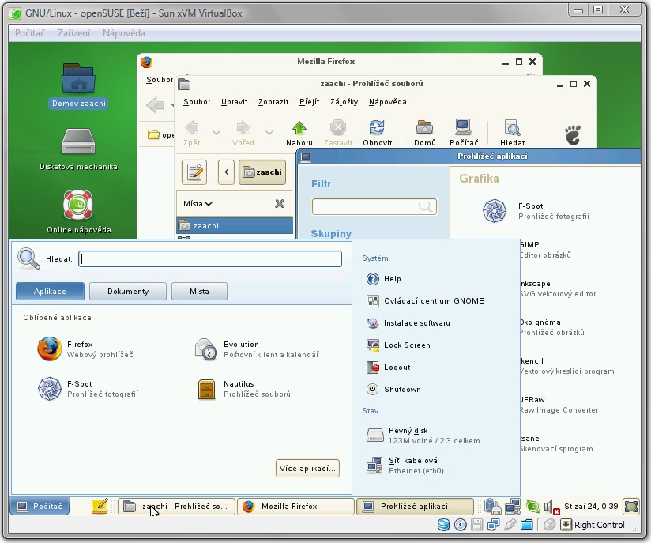Click Počítač icon in file browser toolbar
Screen dimensions: 651x543
tap(463, 133)
